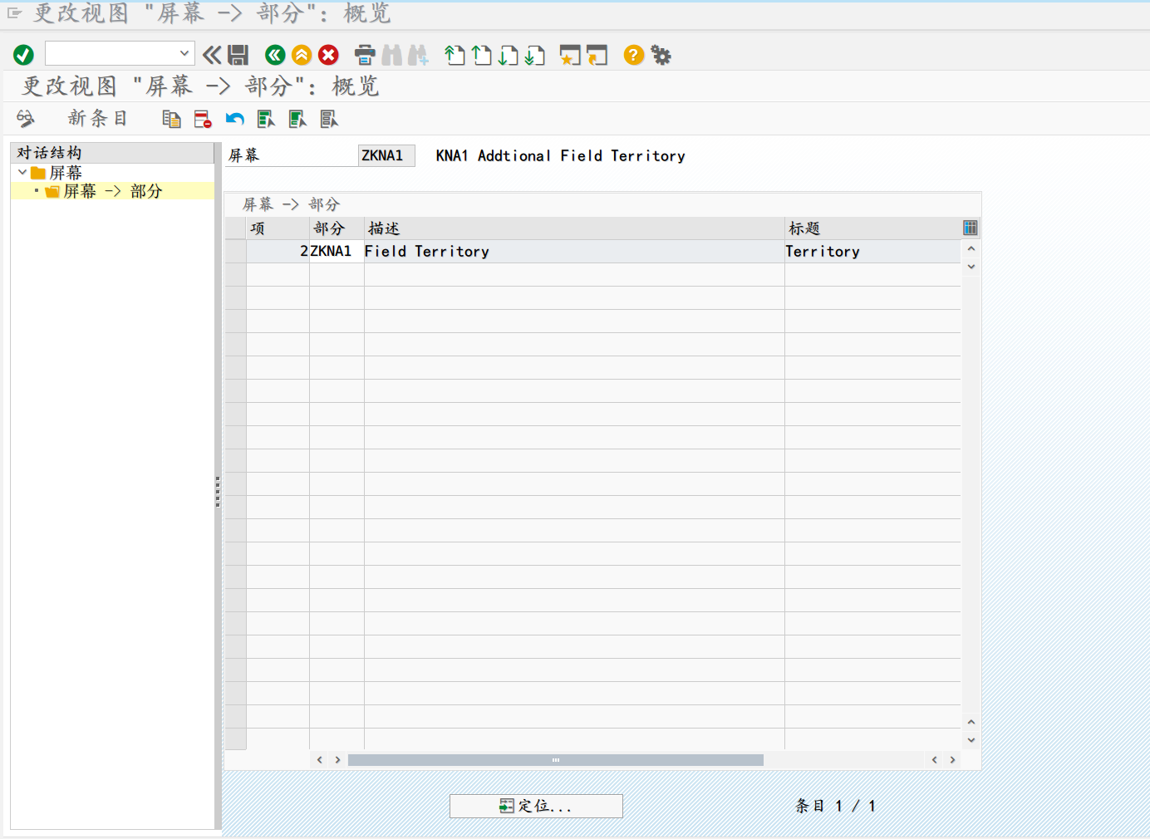This screenshot has height=839, width=1150.
Task: Undo change with the blue arrow icon
Action: coord(234,120)
